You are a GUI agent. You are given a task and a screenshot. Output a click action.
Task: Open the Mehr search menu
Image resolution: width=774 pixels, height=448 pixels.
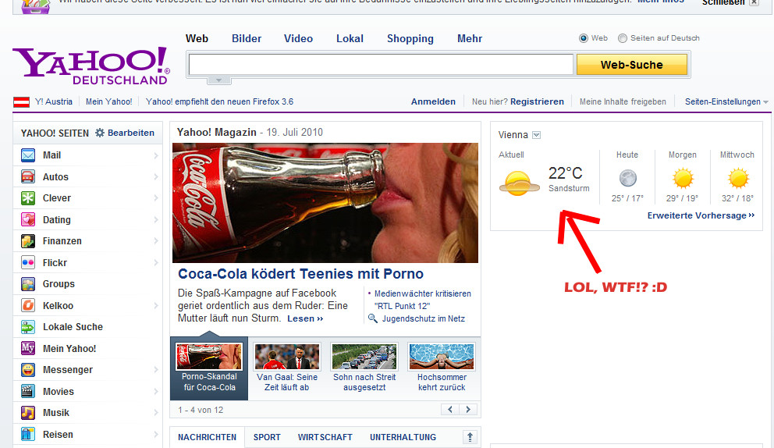tap(470, 38)
